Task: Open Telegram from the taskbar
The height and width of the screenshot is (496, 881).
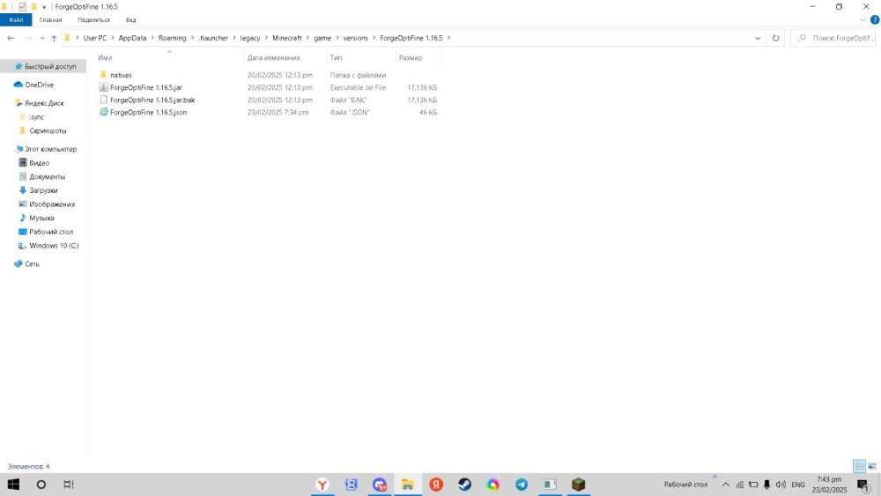Action: point(522,485)
